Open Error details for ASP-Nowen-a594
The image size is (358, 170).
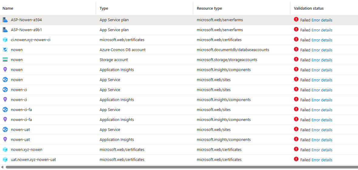pyautogui.click(x=322, y=20)
